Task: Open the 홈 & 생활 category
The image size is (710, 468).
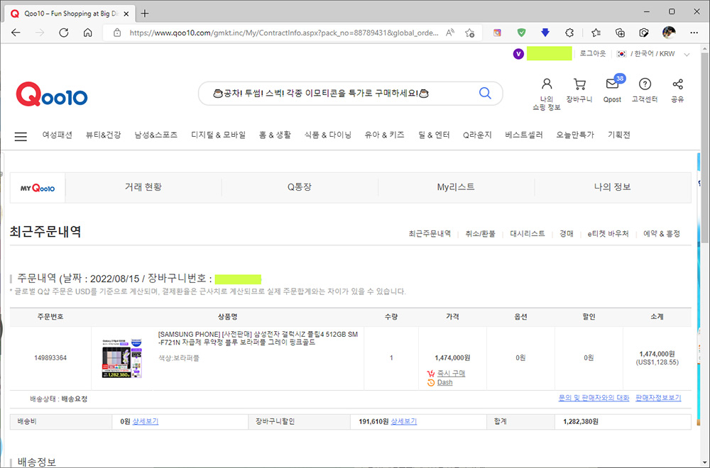Action: click(x=275, y=135)
